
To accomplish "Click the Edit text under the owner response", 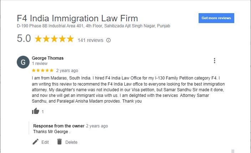I will click(45, 142).
